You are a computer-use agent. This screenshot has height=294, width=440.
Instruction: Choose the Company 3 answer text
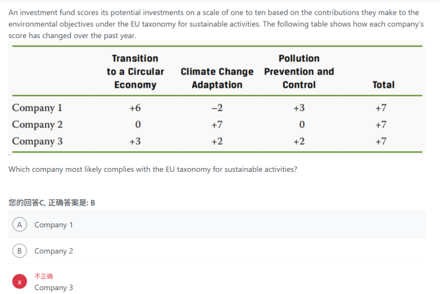point(53,288)
